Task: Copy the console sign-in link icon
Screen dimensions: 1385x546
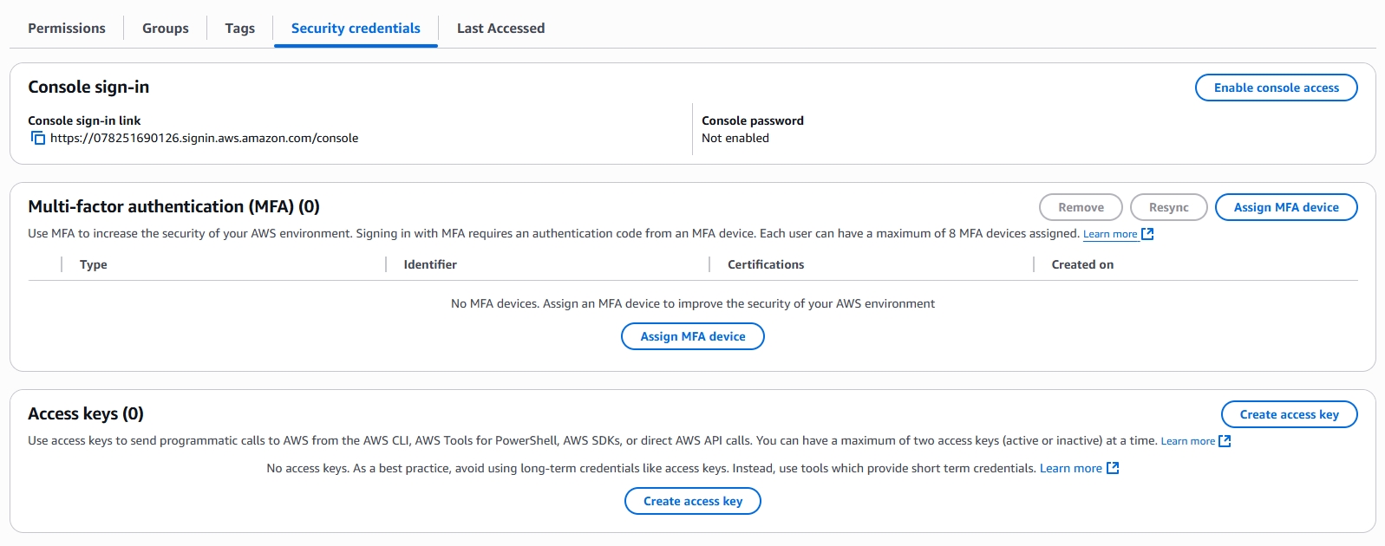Action: point(37,138)
